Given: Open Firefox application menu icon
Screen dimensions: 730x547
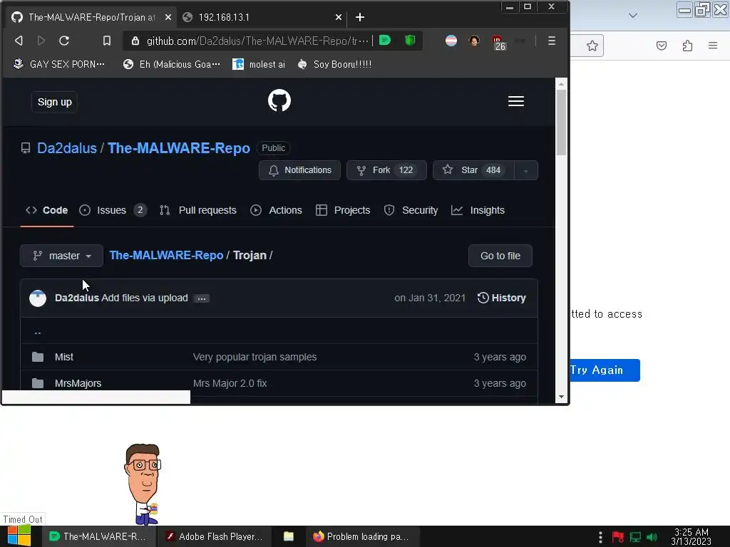Looking at the screenshot, I should (712, 46).
